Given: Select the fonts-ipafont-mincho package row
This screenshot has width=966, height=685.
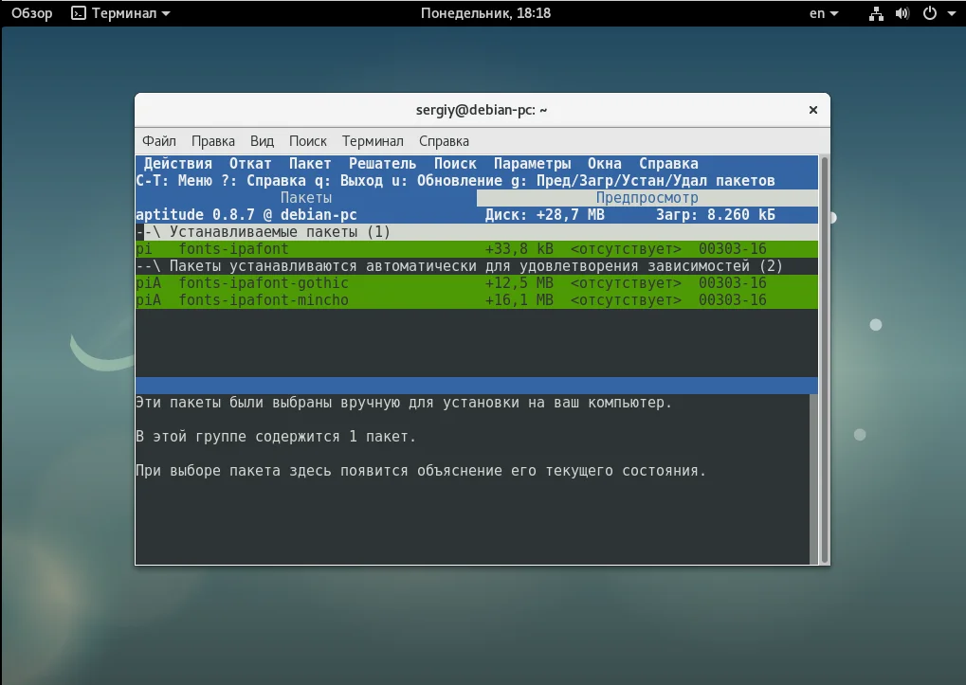Looking at the screenshot, I should pyautogui.click(x=477, y=300).
